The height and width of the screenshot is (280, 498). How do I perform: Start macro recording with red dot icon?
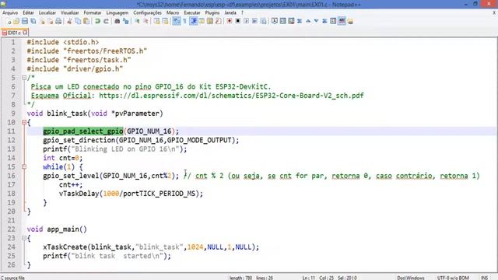tap(230, 21)
